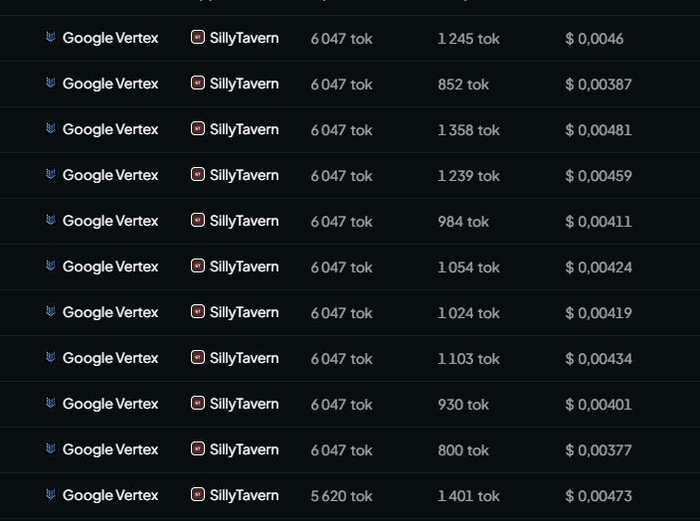Click Google Vertex icon in 1 024 tok row
This screenshot has height=521, width=700.
pyautogui.click(x=51, y=311)
